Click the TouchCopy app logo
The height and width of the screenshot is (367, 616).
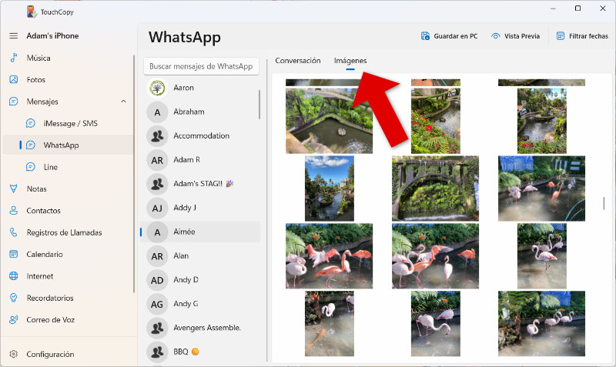32,12
